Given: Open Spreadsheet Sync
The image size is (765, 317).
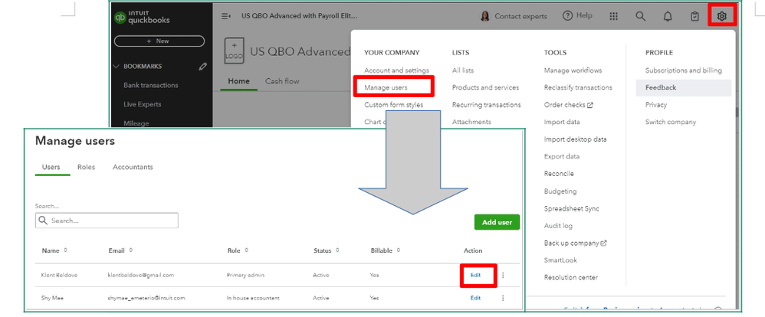Looking at the screenshot, I should [571, 208].
